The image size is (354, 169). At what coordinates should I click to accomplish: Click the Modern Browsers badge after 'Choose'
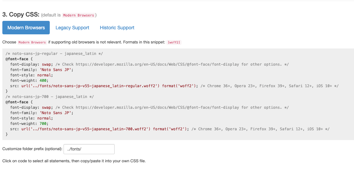coord(32,42)
